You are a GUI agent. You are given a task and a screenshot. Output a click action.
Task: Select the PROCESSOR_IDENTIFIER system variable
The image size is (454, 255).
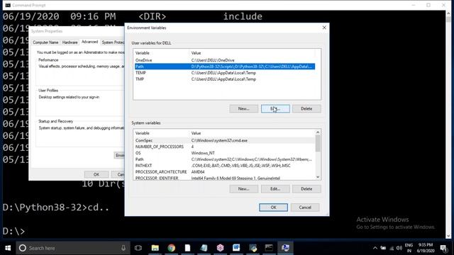(x=225, y=178)
